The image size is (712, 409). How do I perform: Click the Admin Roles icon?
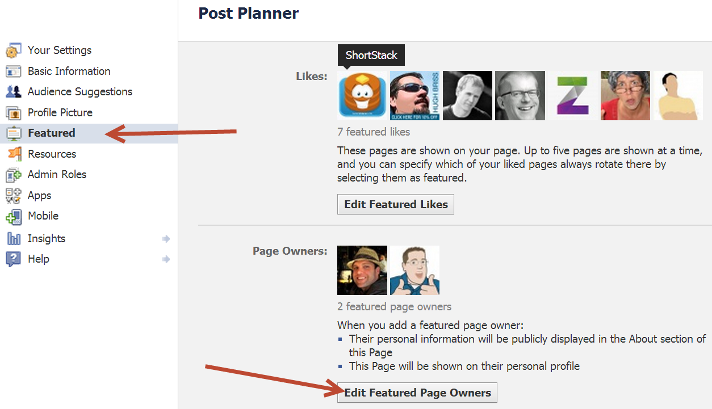point(13,175)
